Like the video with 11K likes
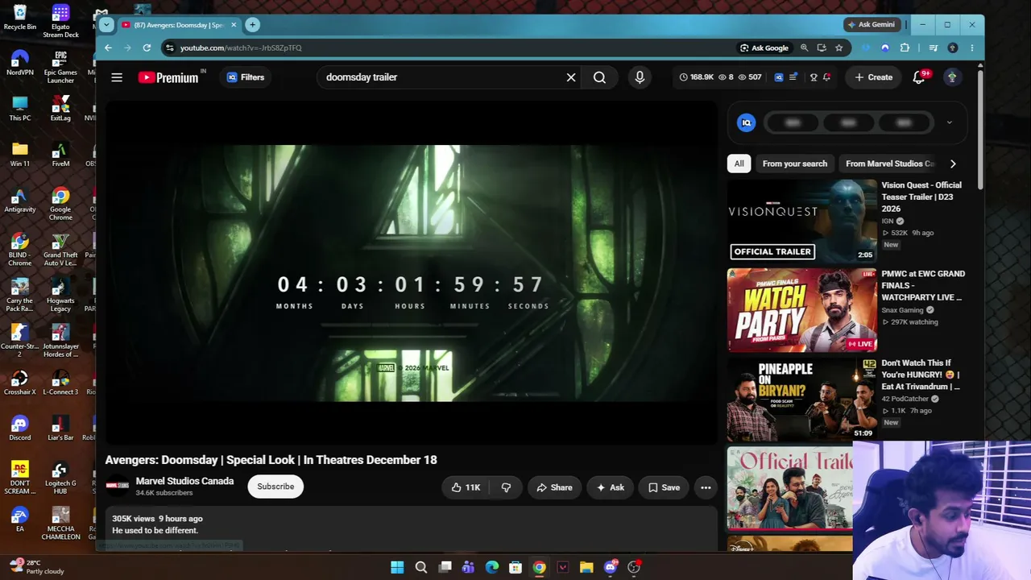The width and height of the screenshot is (1031, 580). (466, 487)
